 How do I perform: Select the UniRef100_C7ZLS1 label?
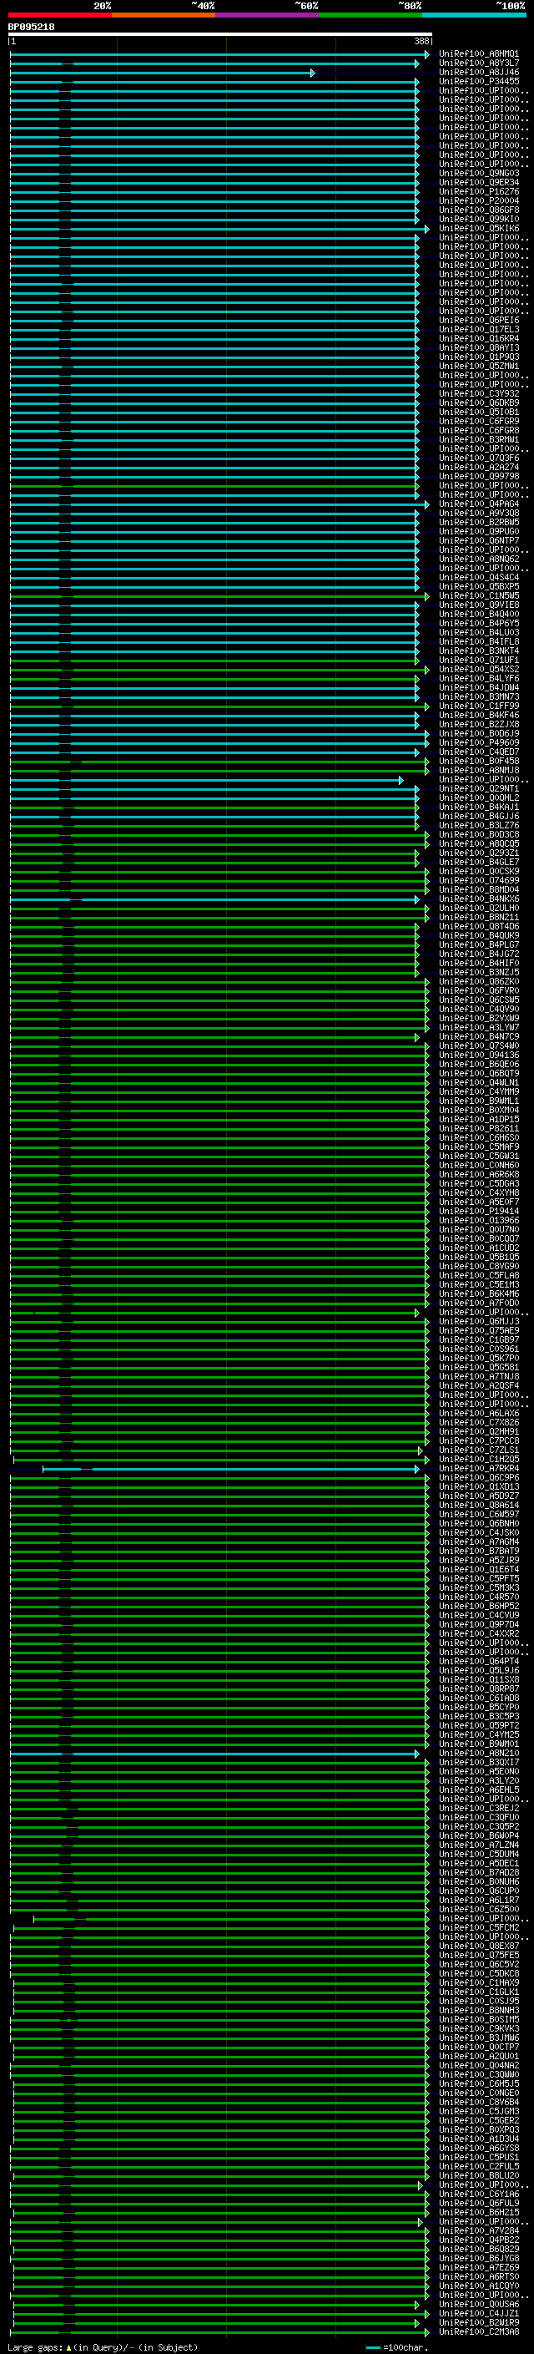click(x=478, y=1450)
